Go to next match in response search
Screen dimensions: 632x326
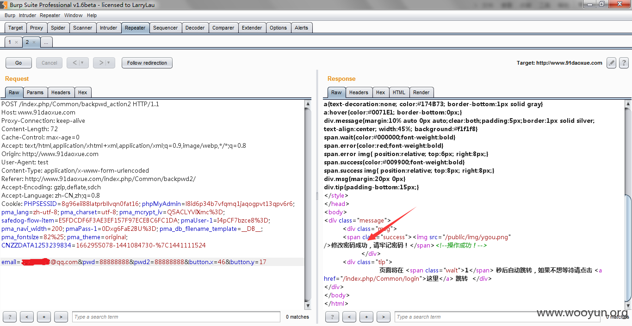point(384,317)
